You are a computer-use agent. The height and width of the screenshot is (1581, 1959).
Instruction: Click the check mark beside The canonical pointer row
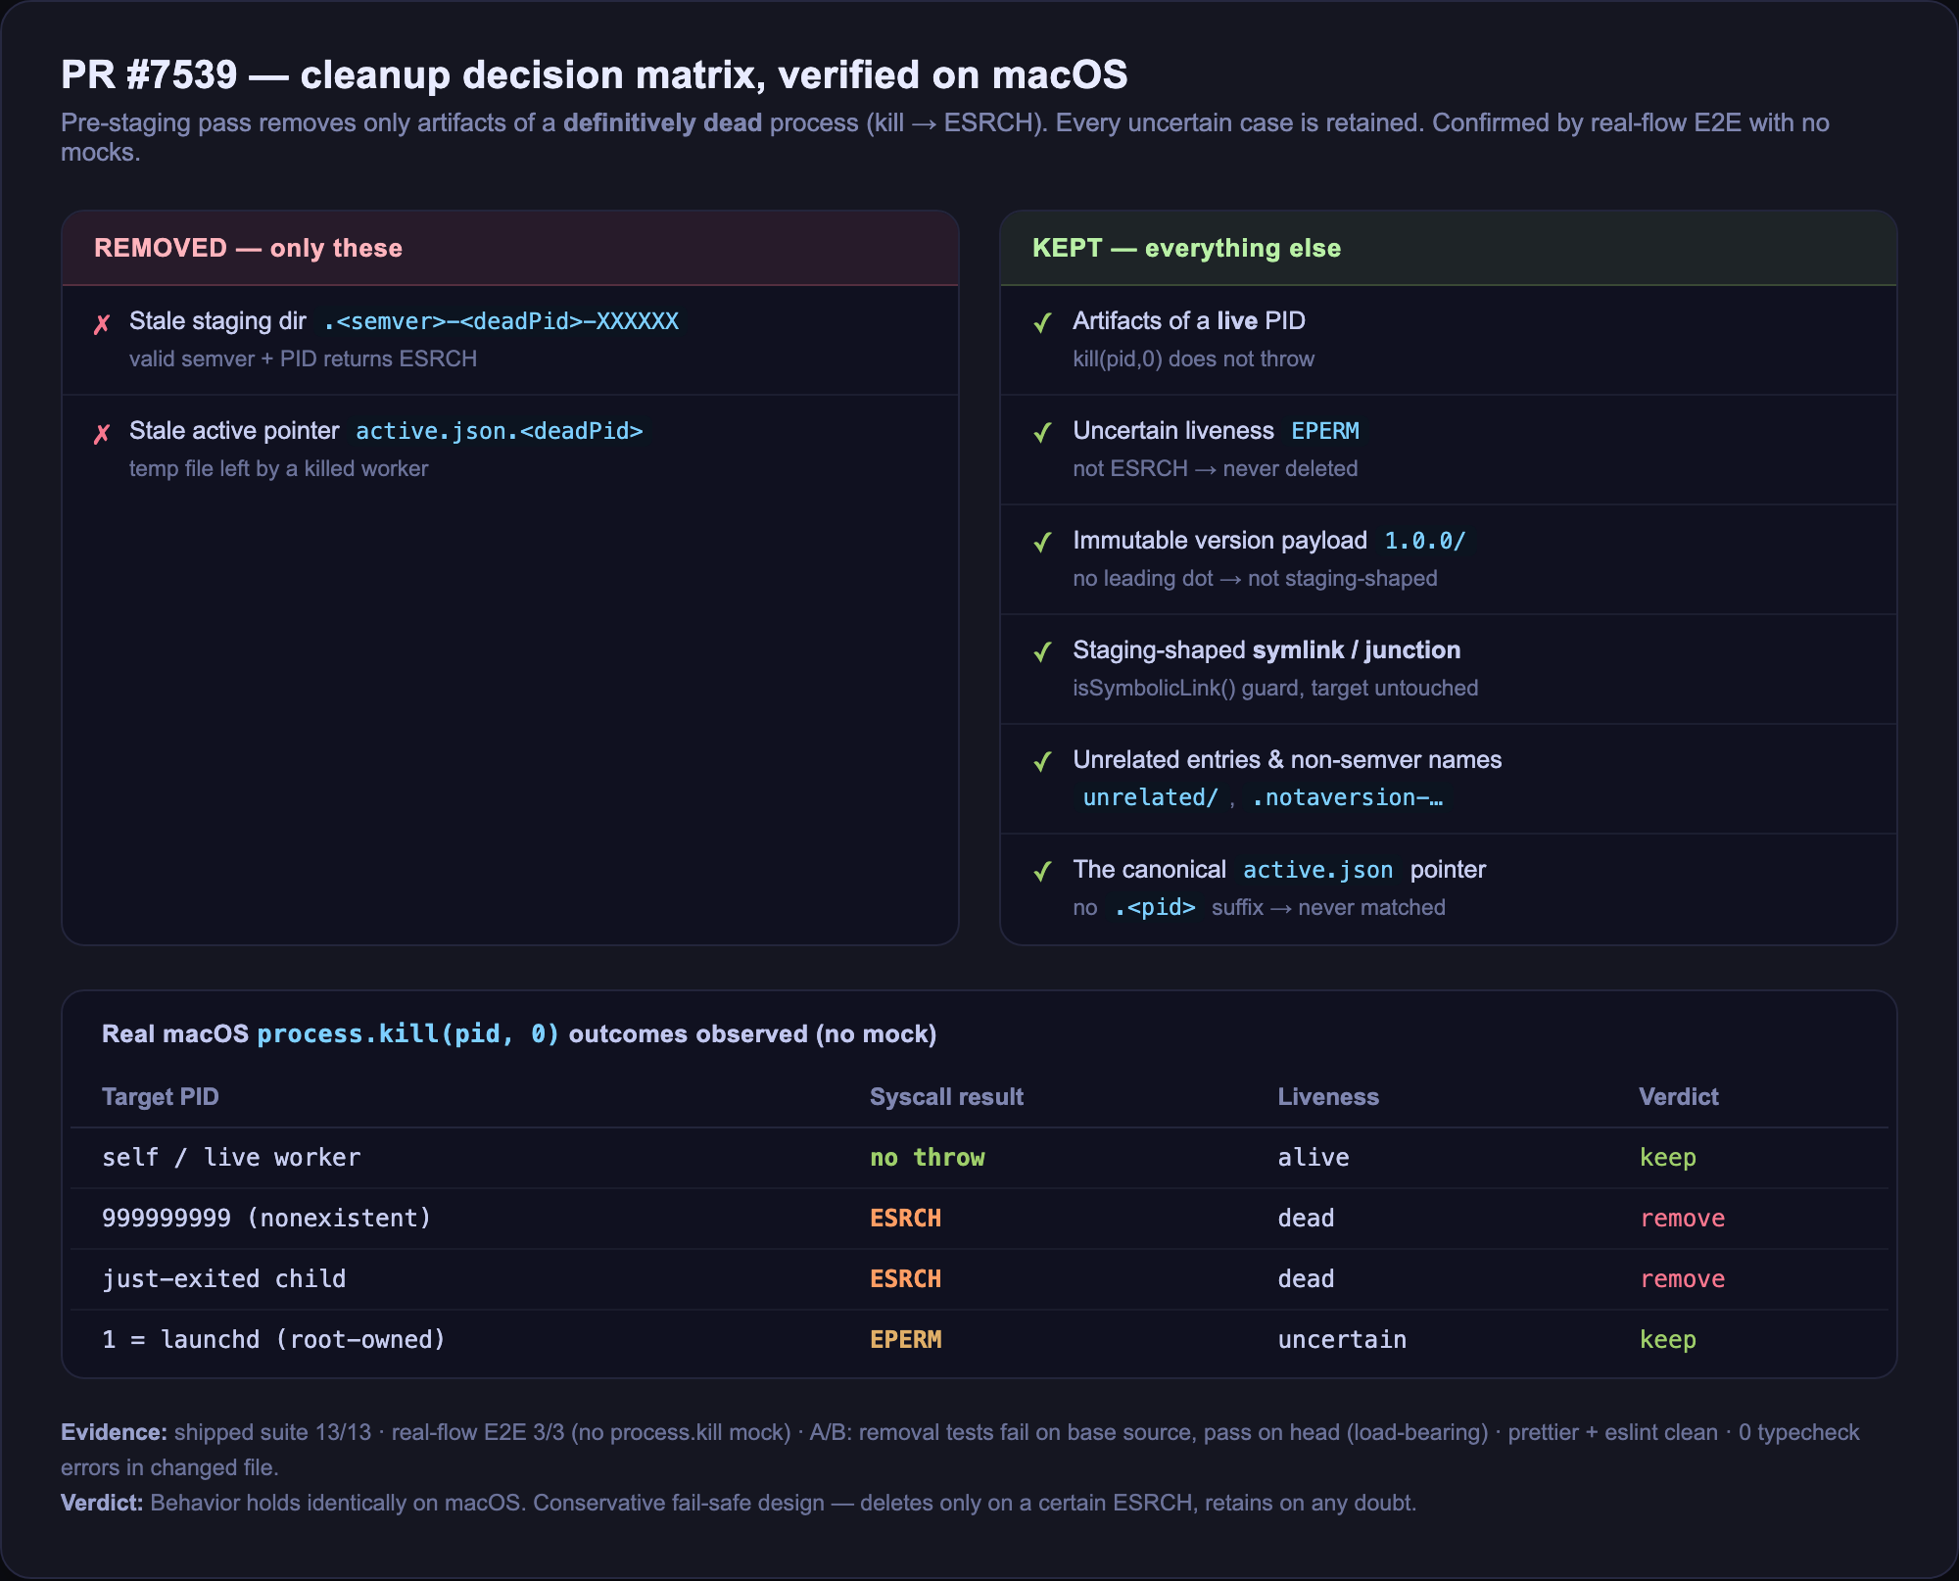[x=1043, y=871]
